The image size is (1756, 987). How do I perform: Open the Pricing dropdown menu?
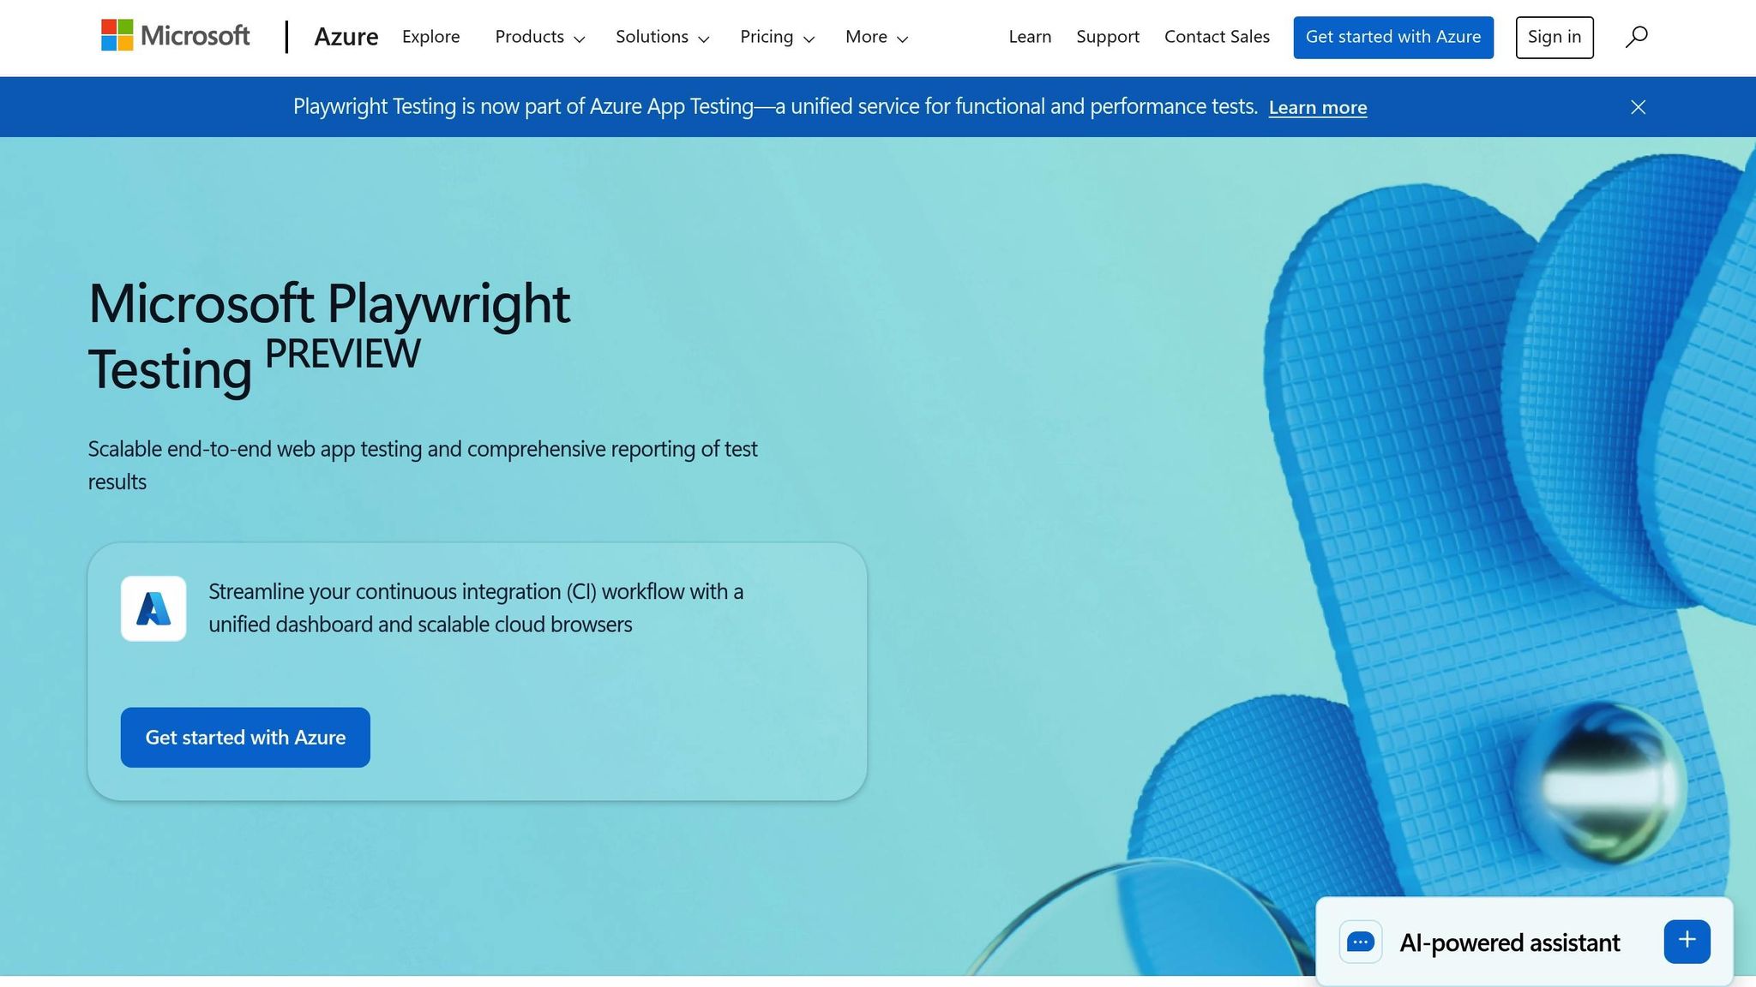[x=777, y=37]
